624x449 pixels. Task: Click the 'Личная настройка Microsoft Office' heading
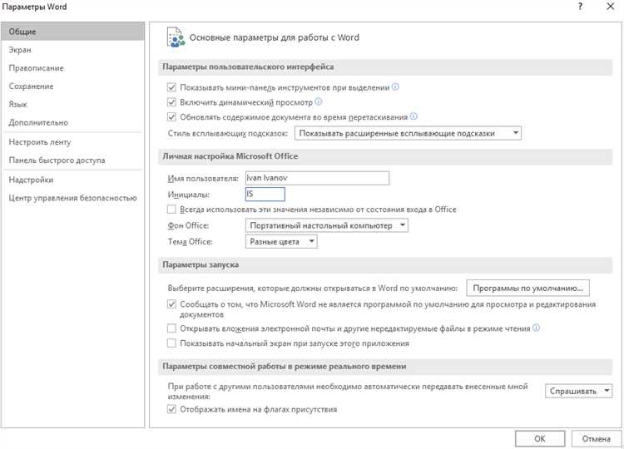[x=230, y=155]
